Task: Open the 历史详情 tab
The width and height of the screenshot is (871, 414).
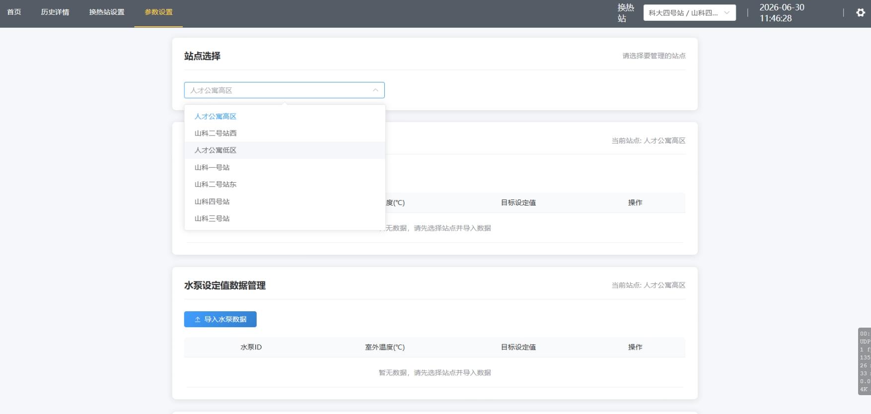Action: click(x=55, y=12)
